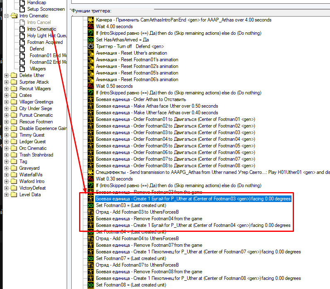
Task: Click sleep icon beside Wait 0.50 seconds
Action: [x=91, y=86]
